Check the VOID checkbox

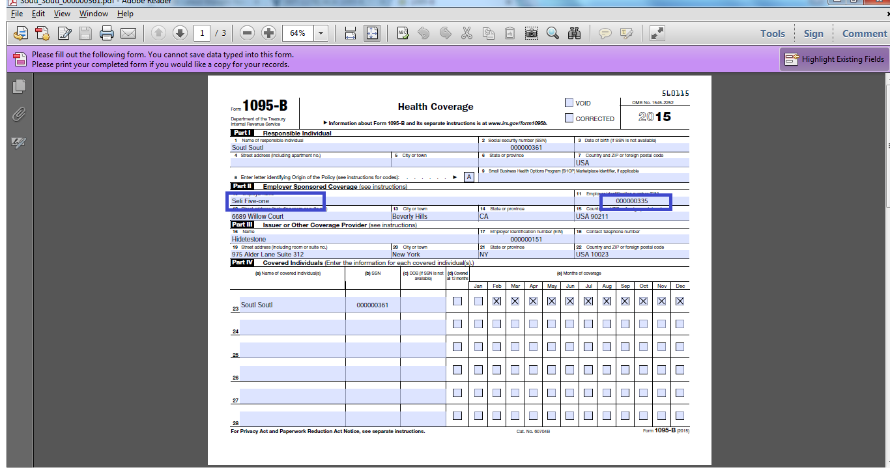[x=569, y=103]
